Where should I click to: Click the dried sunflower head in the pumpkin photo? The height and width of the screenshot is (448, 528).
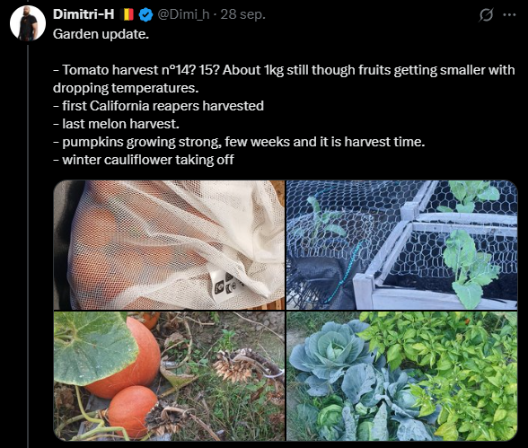[x=235, y=366]
